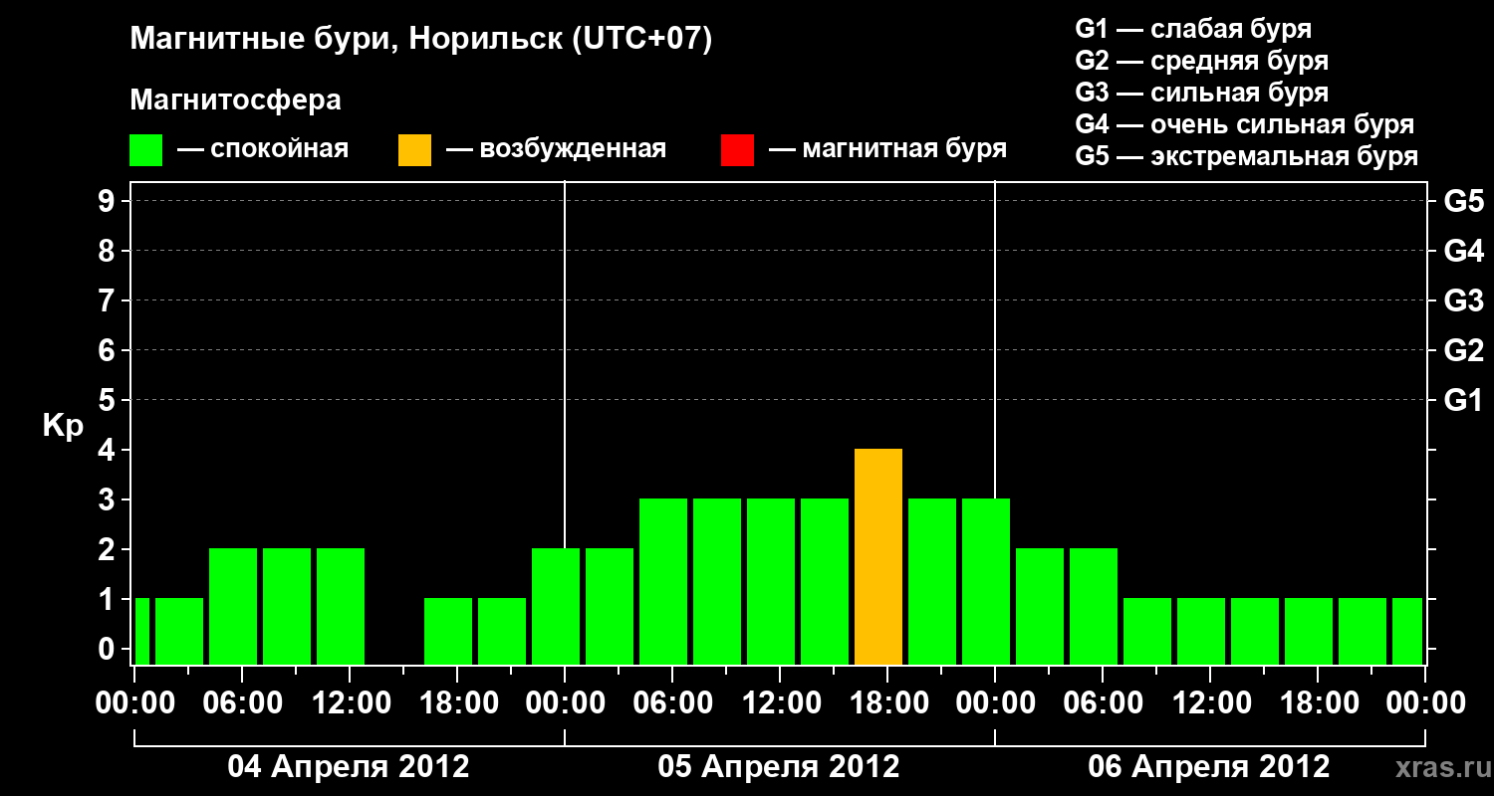Viewport: 1494px width, 796px height.
Task: Click the '05 Апреля 2012' date label
Action: click(779, 767)
